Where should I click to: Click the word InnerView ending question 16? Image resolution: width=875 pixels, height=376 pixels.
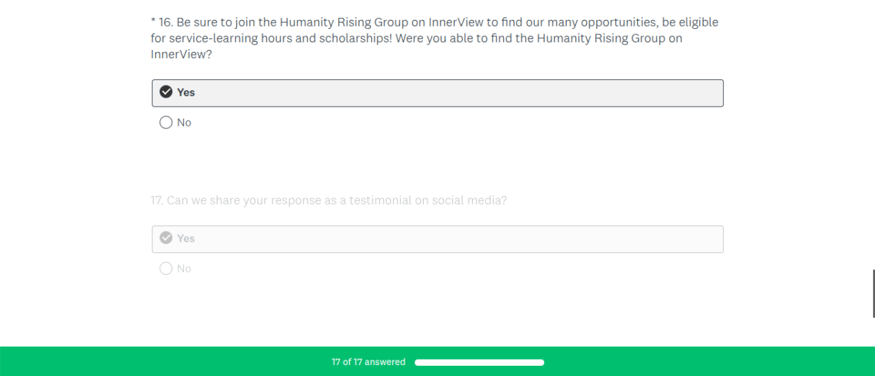(178, 55)
